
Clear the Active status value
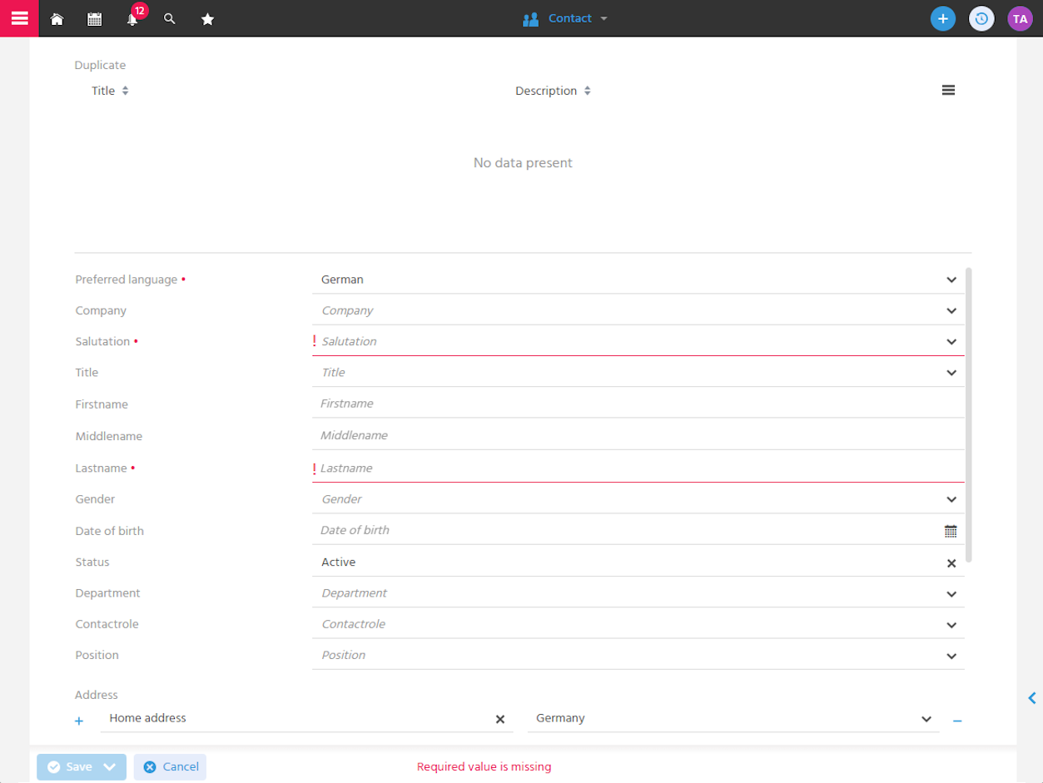(951, 563)
